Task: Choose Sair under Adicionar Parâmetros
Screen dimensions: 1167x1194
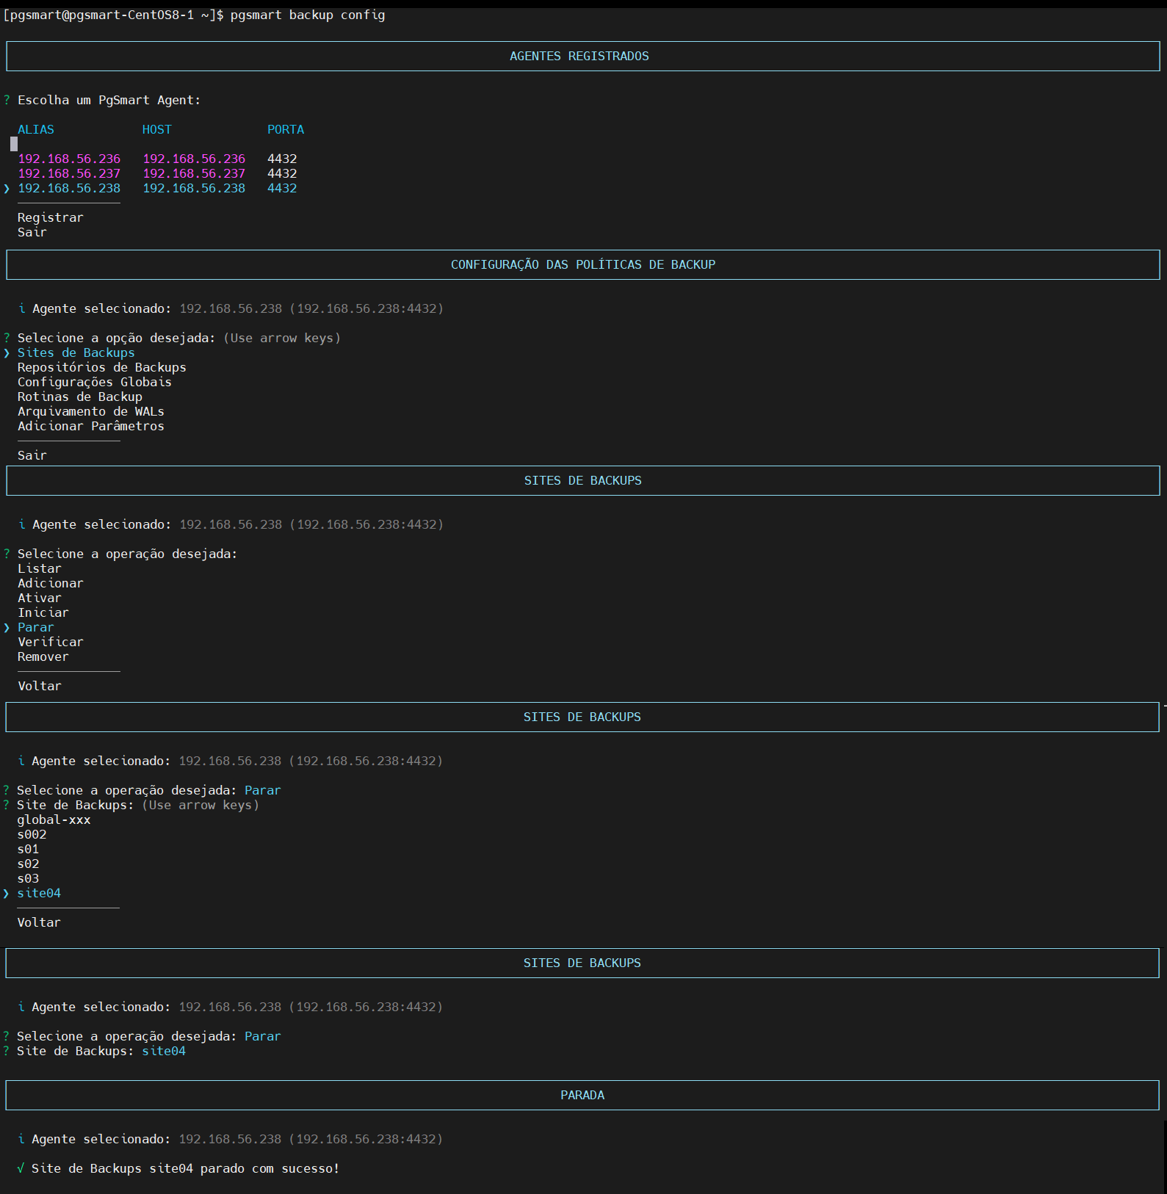Action: pyautogui.click(x=32, y=455)
